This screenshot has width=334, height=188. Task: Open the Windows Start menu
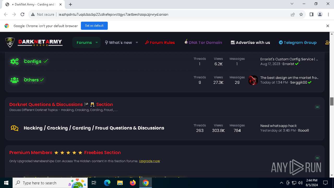pyautogui.click(x=6, y=183)
